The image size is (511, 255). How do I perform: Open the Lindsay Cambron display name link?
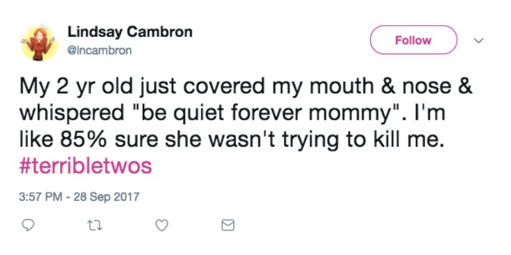click(x=130, y=32)
